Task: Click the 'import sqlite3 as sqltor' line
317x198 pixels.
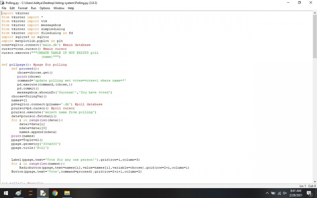Action: coord(25,37)
